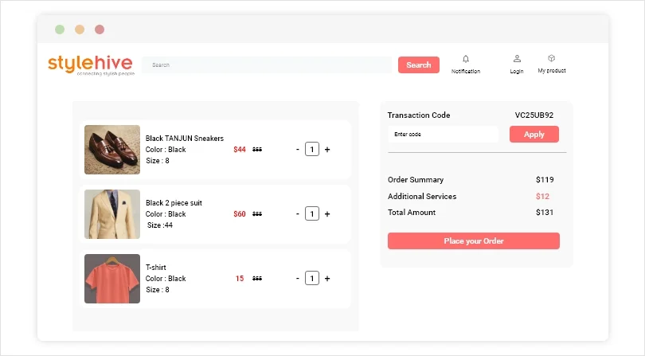Click the $131 total amount value

click(x=545, y=213)
